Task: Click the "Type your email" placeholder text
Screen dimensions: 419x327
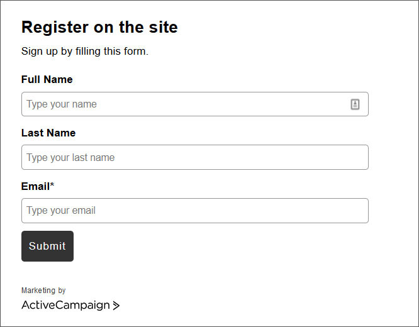Action: (x=61, y=211)
